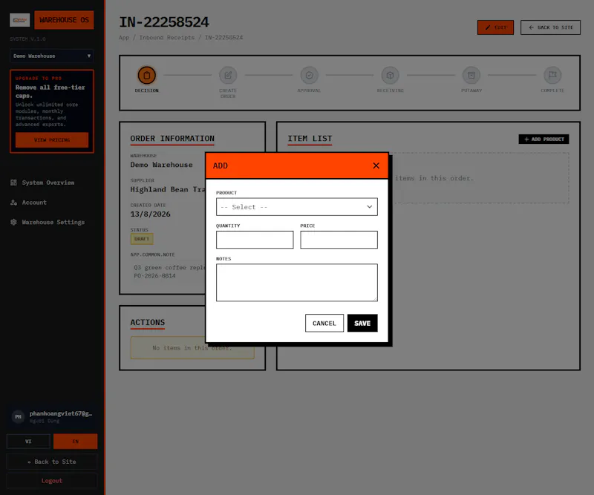Click the Complete step flag icon

click(x=552, y=75)
